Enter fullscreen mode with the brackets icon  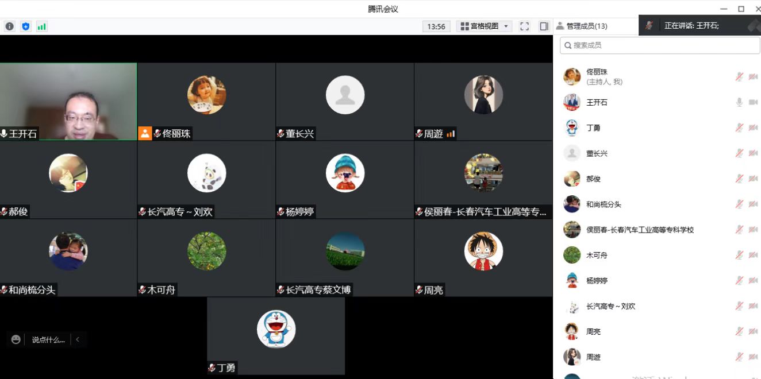524,26
